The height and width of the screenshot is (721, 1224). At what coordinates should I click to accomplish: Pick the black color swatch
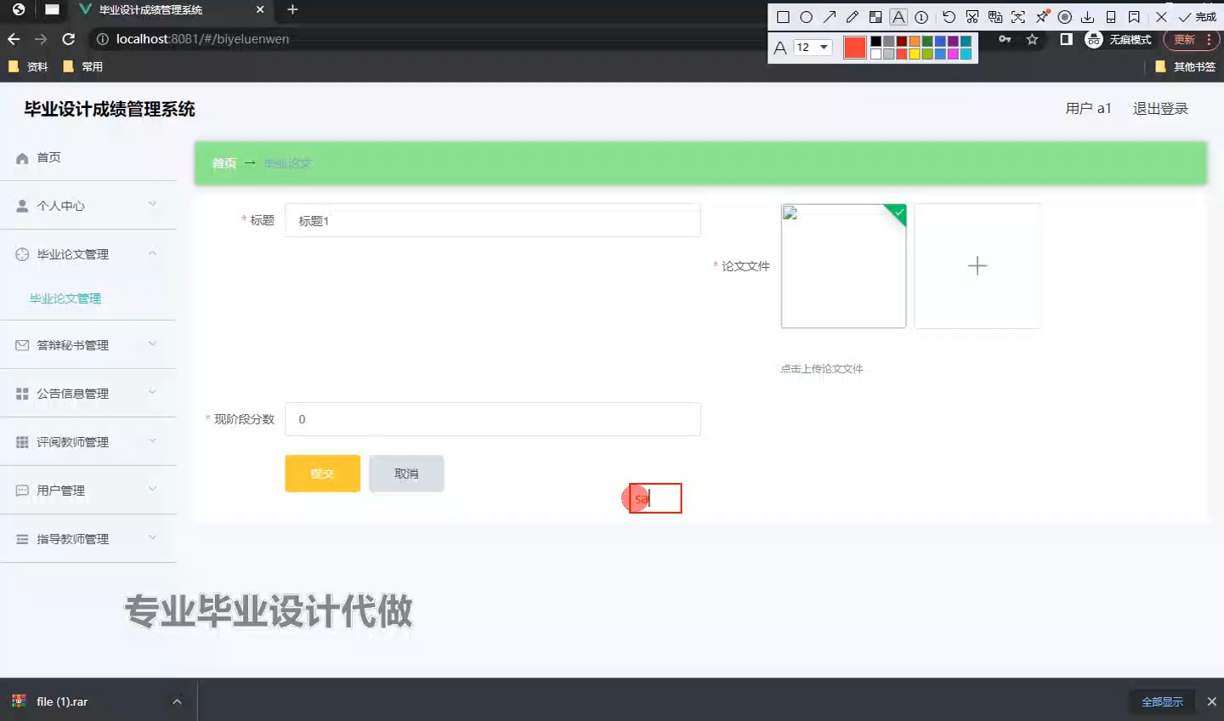pyautogui.click(x=875, y=42)
